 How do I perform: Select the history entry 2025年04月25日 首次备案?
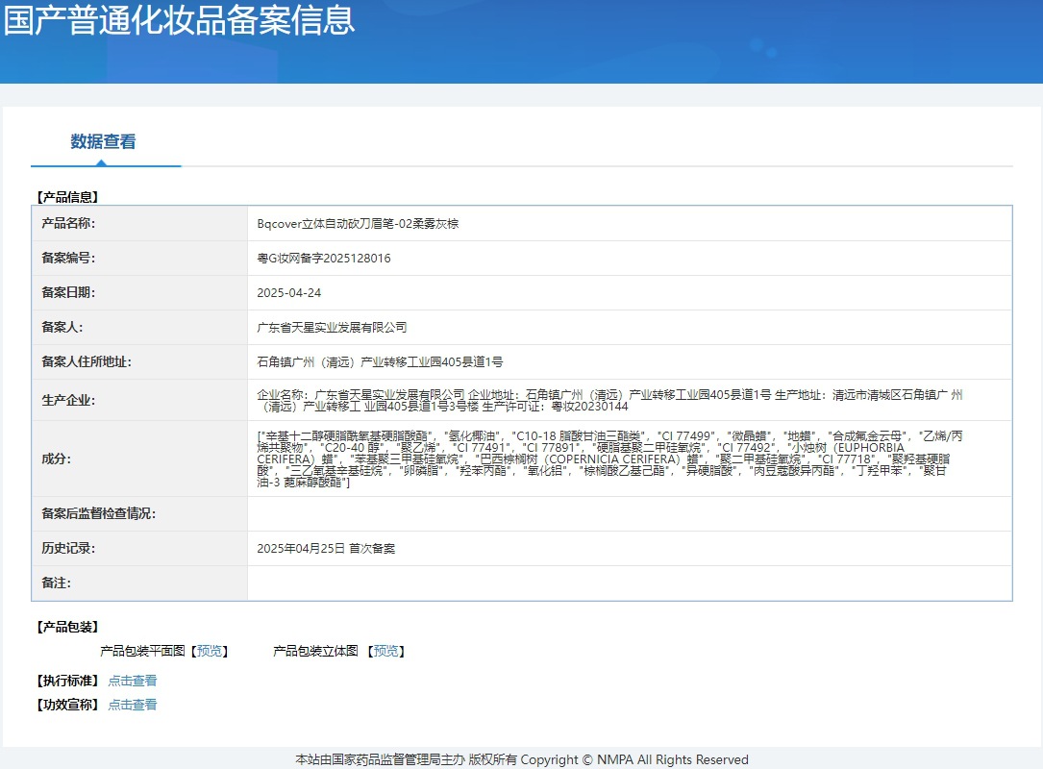326,548
